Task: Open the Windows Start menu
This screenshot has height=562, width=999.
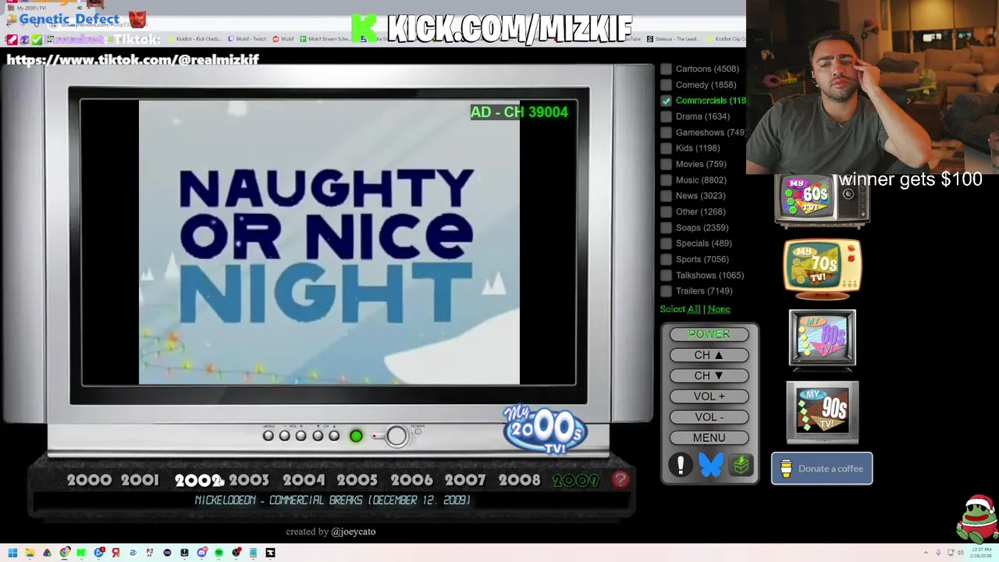Action: click(12, 553)
